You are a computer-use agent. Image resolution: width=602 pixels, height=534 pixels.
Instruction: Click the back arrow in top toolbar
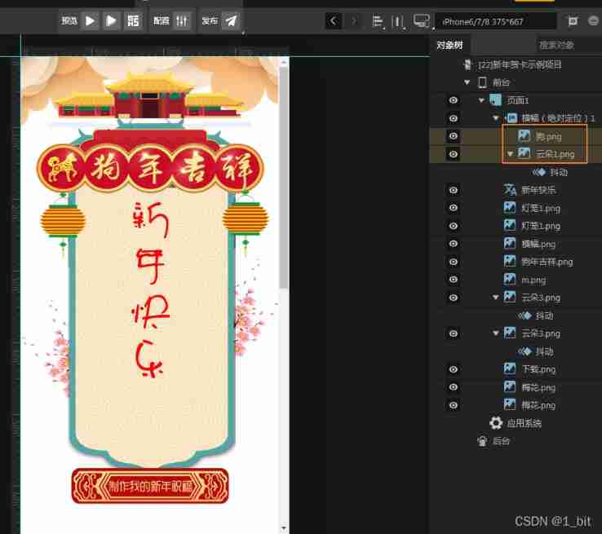click(x=333, y=21)
